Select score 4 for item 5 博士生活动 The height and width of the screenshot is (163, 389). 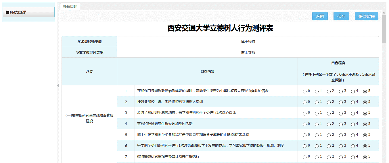[353, 135]
